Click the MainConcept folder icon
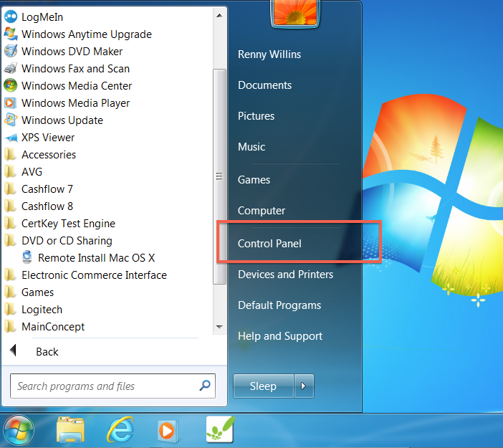Viewport: 503px width, 448px height. [x=10, y=327]
